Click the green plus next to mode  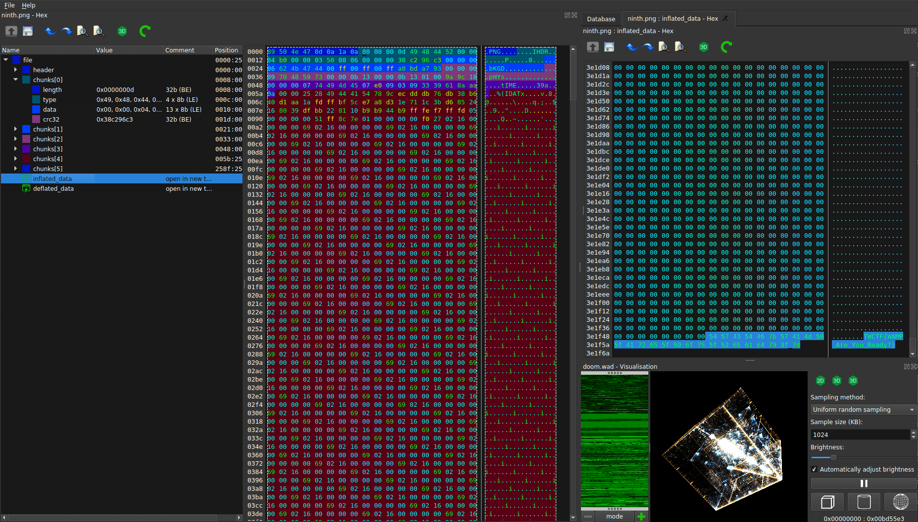tap(641, 517)
